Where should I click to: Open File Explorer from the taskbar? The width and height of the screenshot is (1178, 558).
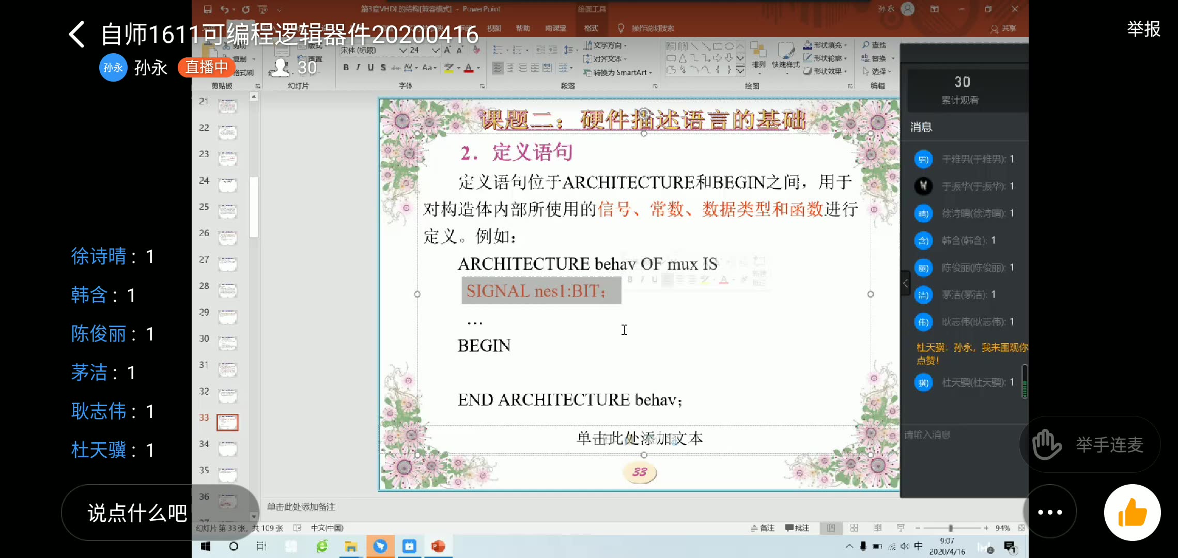tap(351, 546)
